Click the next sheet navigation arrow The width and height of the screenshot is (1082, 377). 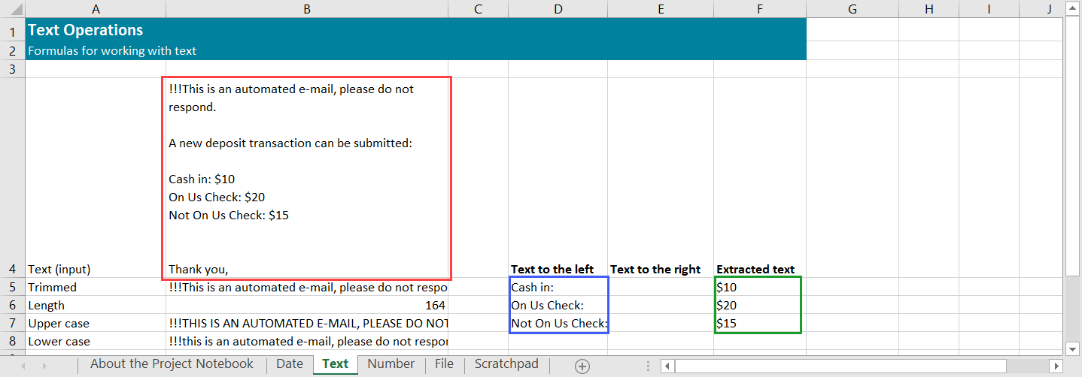(x=45, y=366)
